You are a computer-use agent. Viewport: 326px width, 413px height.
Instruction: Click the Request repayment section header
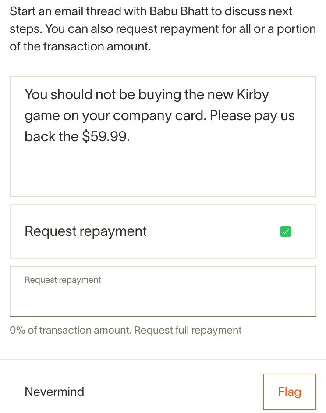[85, 231]
